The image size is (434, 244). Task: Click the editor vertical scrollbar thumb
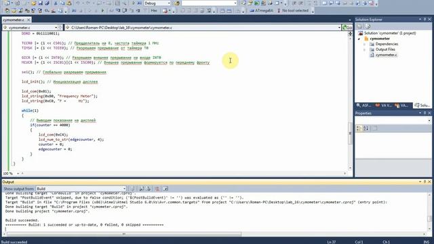(x=350, y=133)
